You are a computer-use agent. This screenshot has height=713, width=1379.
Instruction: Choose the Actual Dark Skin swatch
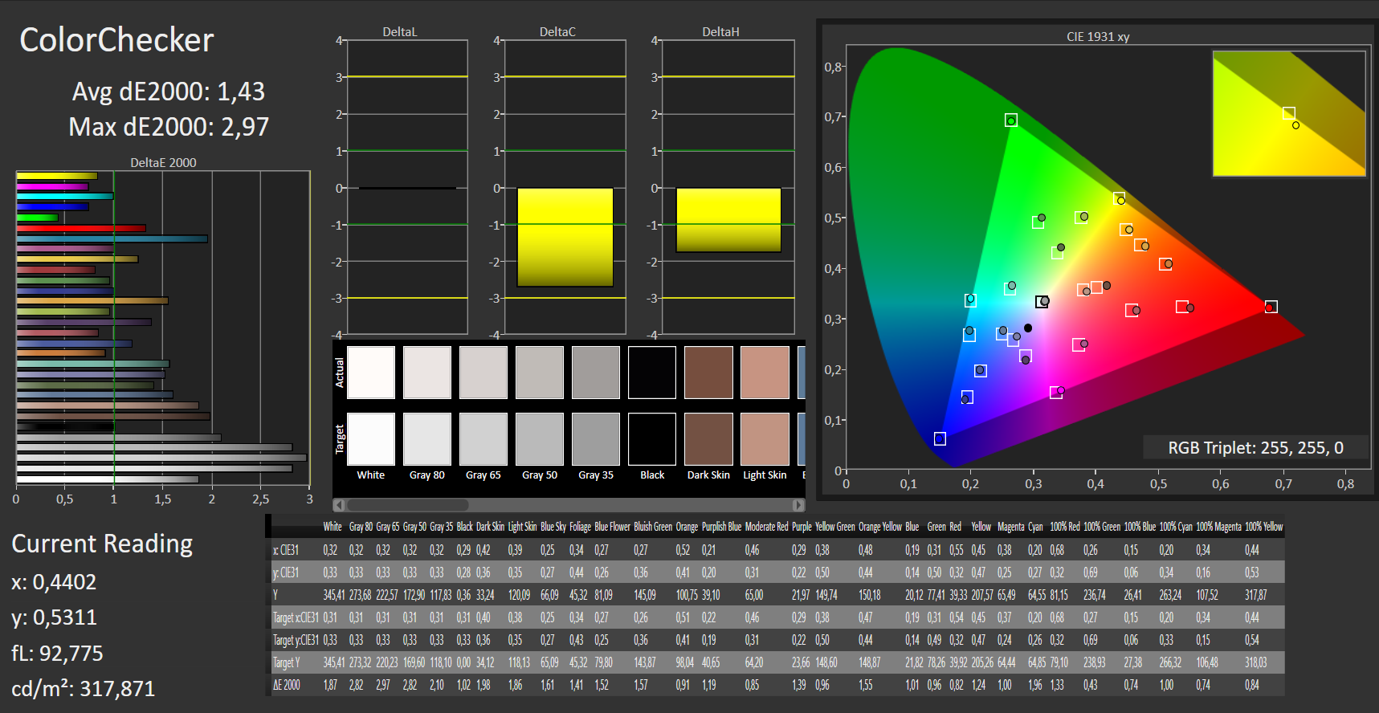pyautogui.click(x=708, y=373)
